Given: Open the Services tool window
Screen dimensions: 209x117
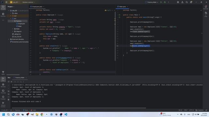Looking at the screenshot, I should pos(3,85).
